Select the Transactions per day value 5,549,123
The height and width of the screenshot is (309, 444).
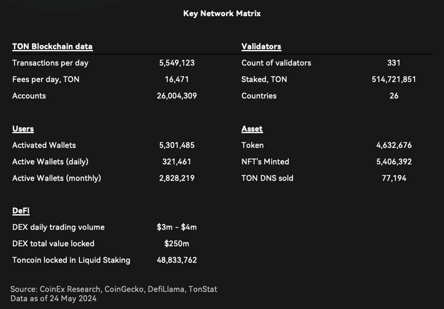coord(177,63)
